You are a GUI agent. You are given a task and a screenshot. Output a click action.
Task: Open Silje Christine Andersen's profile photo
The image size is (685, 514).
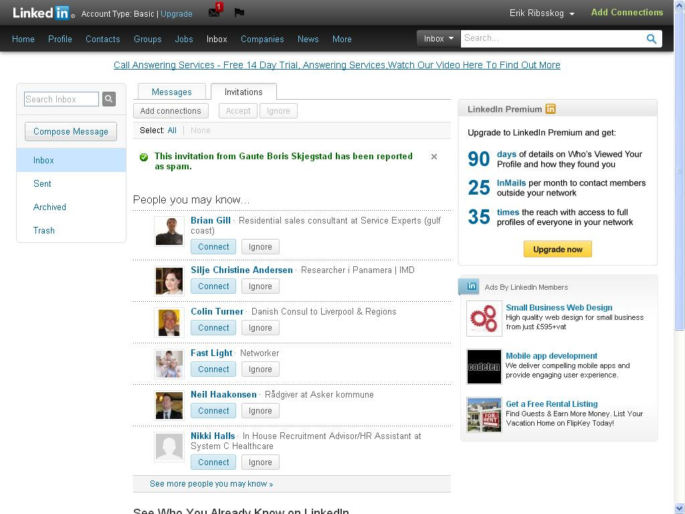169,280
